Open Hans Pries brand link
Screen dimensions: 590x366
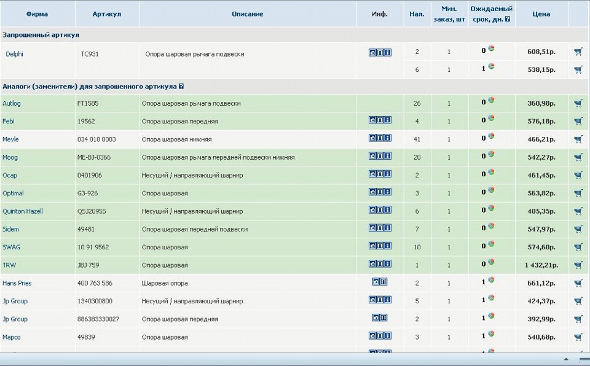point(17,283)
